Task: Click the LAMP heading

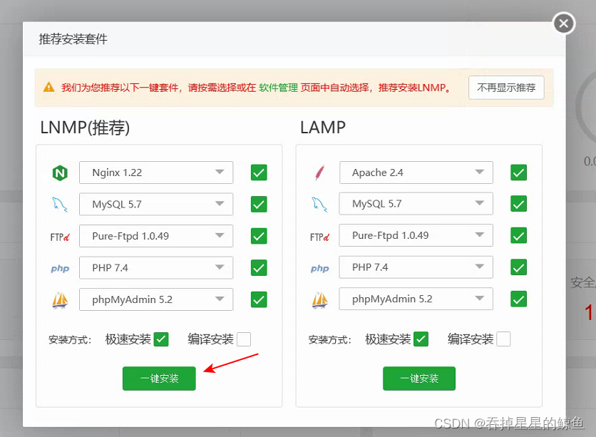Action: pos(323,128)
